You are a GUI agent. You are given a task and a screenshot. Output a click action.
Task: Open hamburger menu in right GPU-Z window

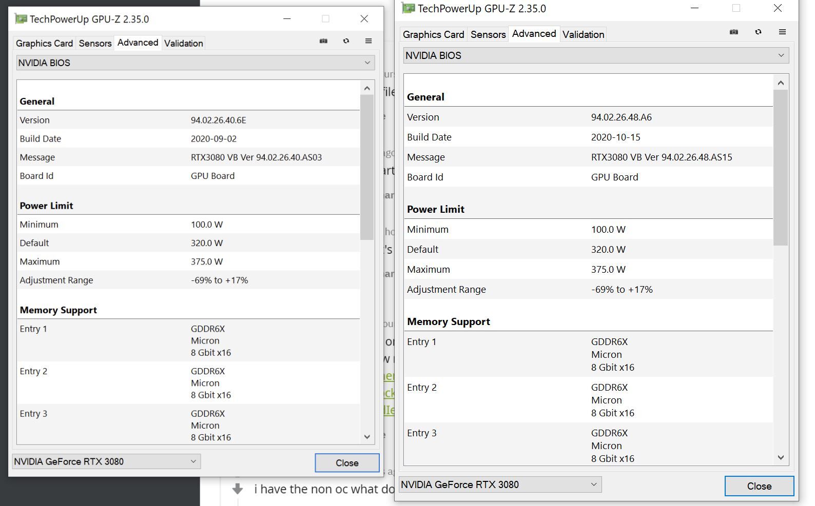click(x=782, y=32)
